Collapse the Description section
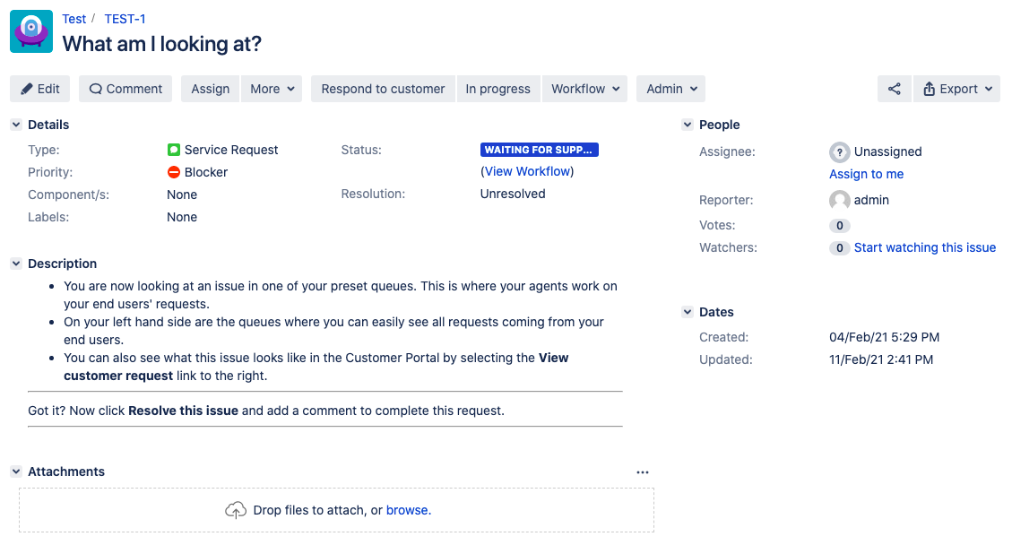1012x545 pixels. point(16,264)
